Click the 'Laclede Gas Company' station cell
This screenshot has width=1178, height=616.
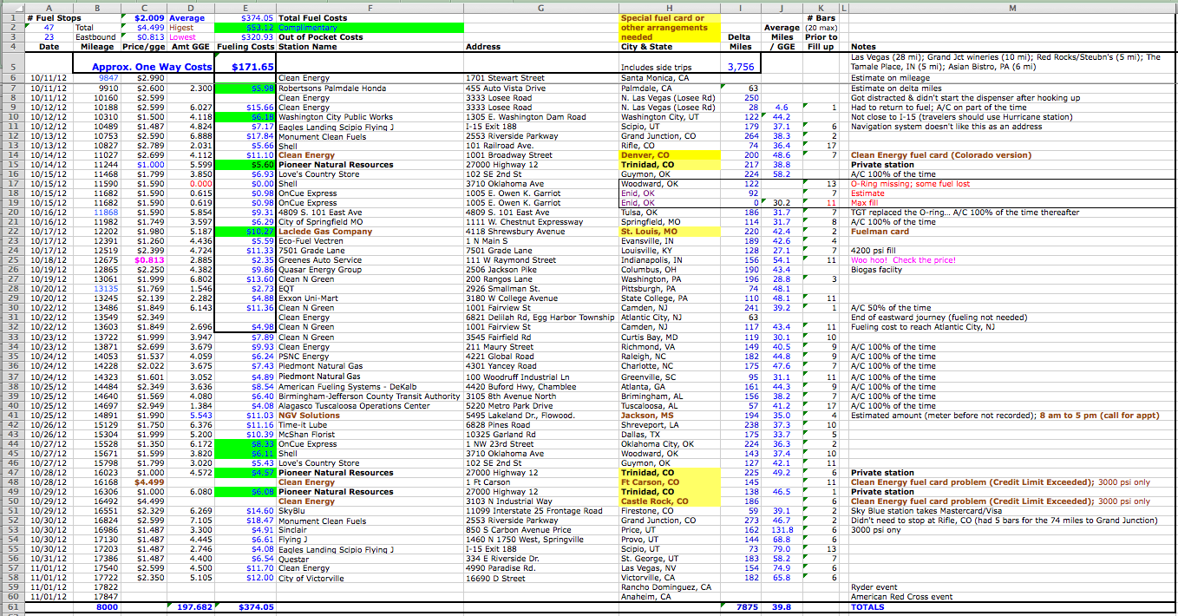tap(325, 232)
